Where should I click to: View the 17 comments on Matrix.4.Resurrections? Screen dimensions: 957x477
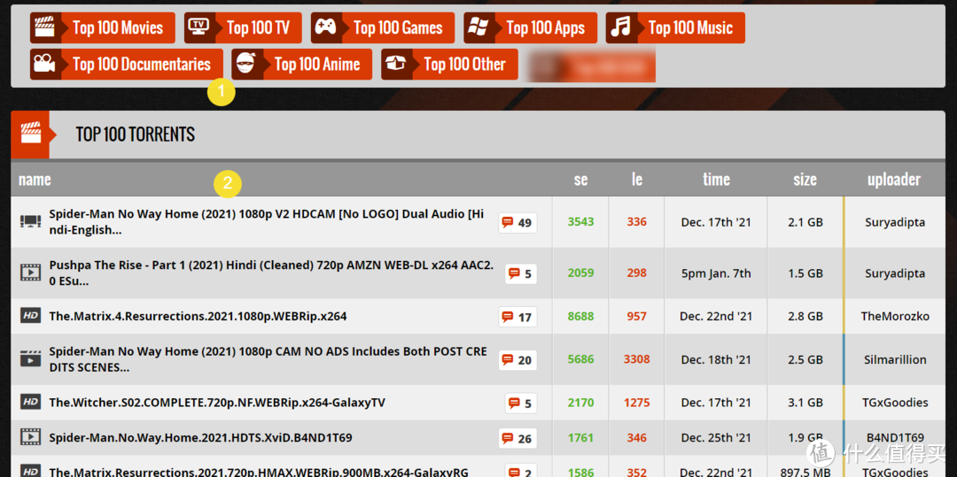coord(517,317)
